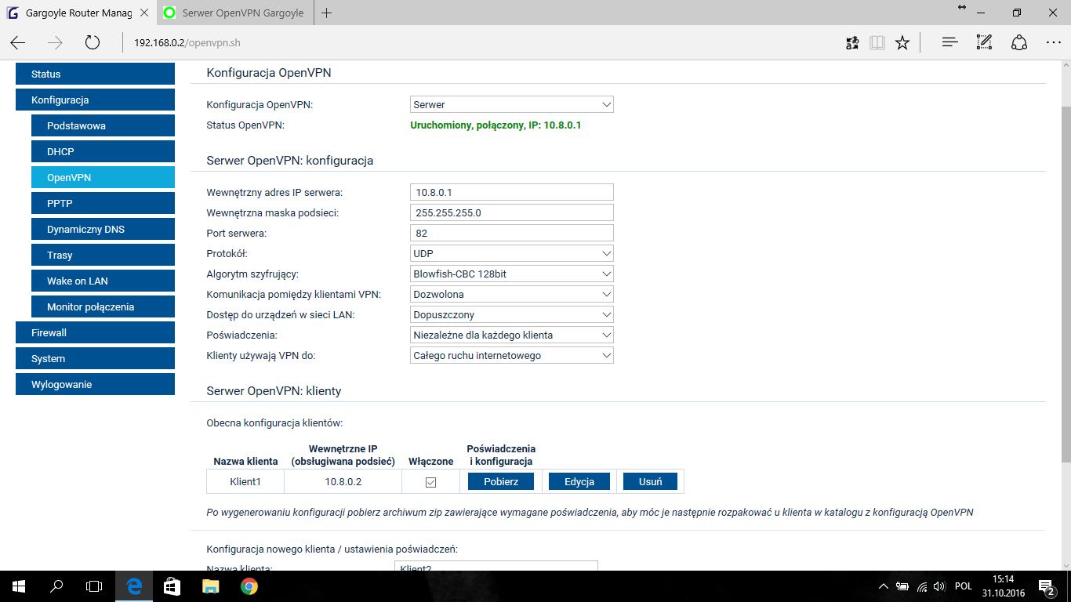Open a new browser tab
1071x602 pixels.
[x=327, y=13]
